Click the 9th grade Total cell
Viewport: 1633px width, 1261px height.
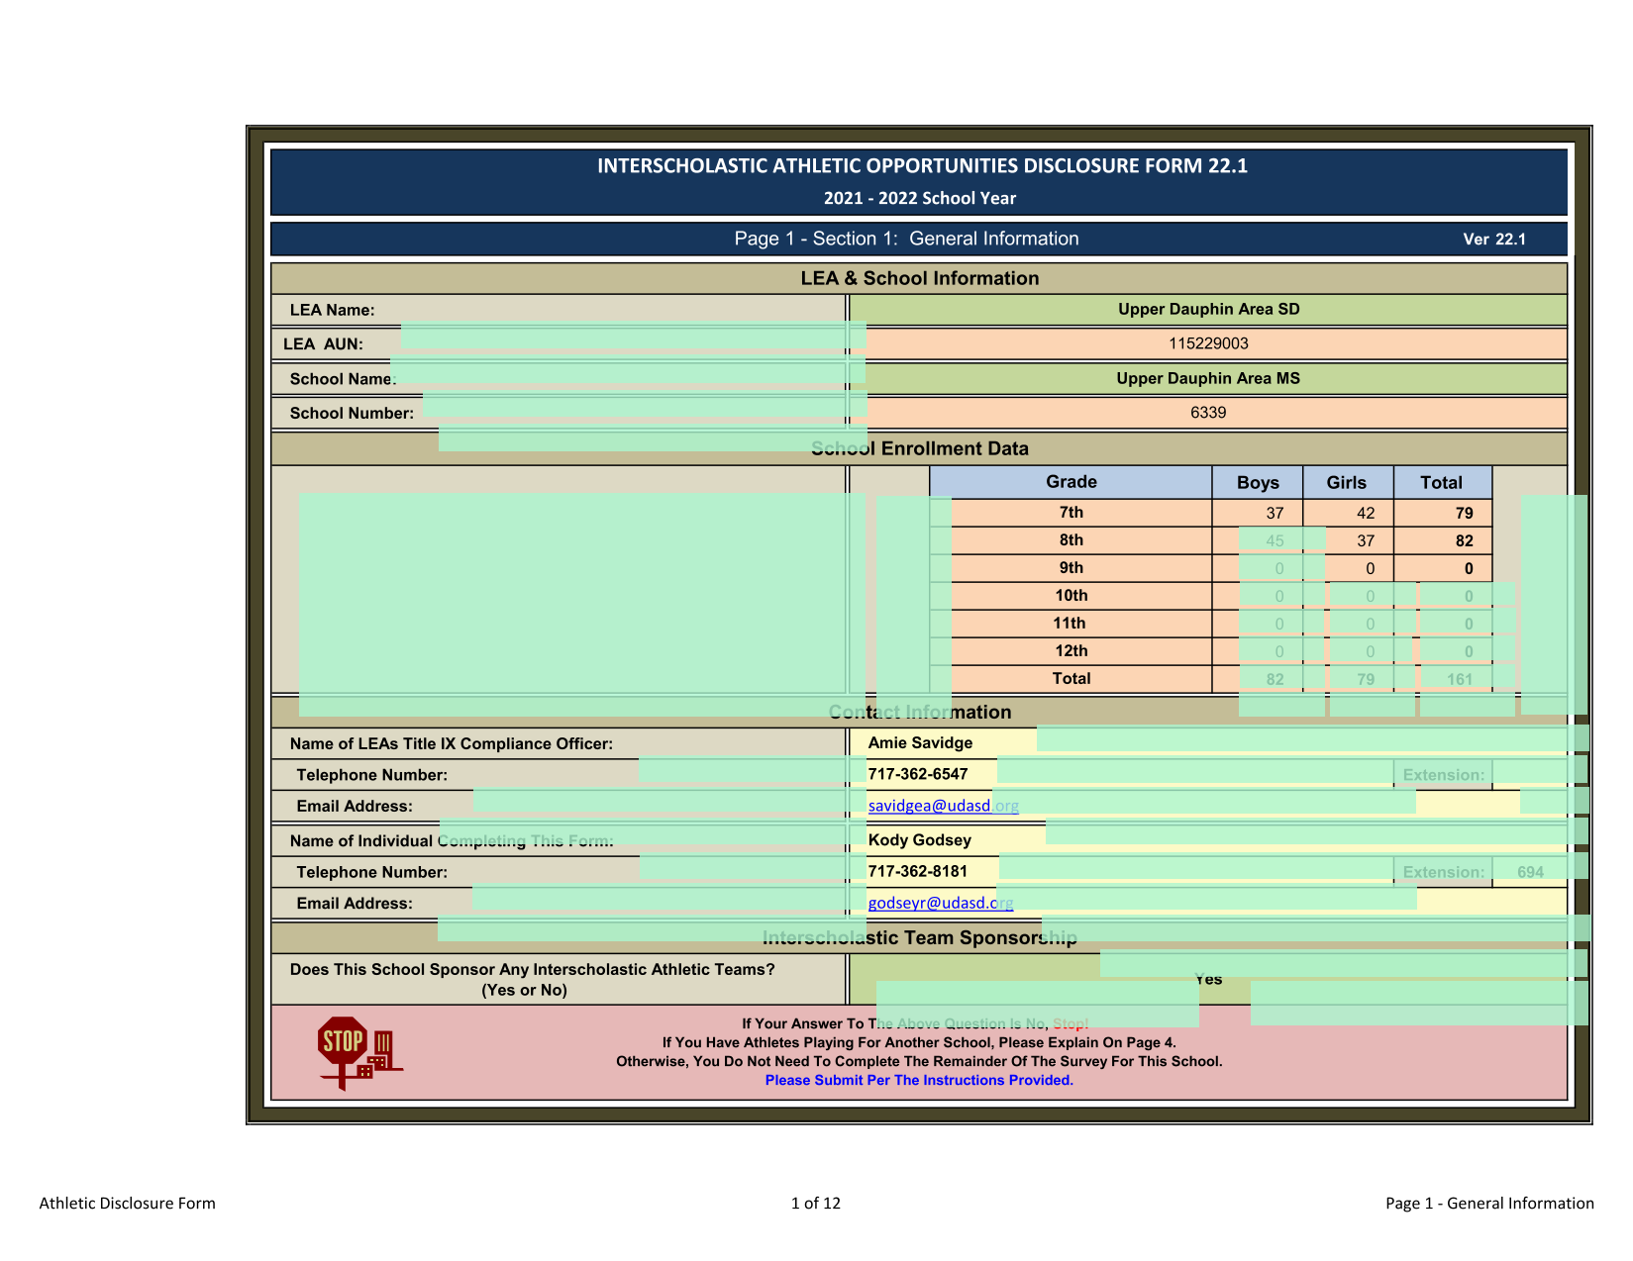(1443, 568)
